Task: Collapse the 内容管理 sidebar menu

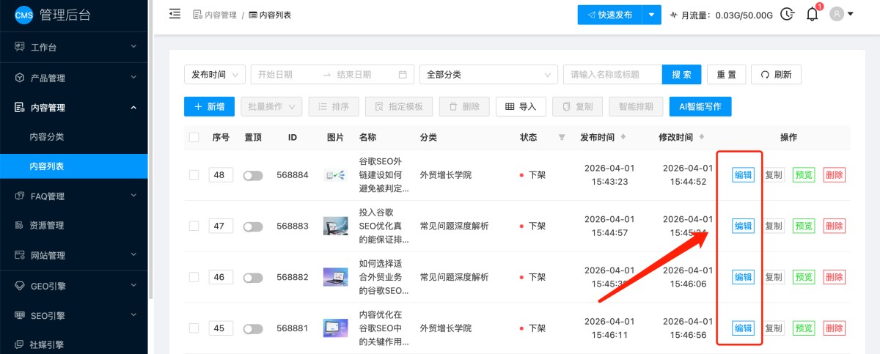Action: [133, 108]
